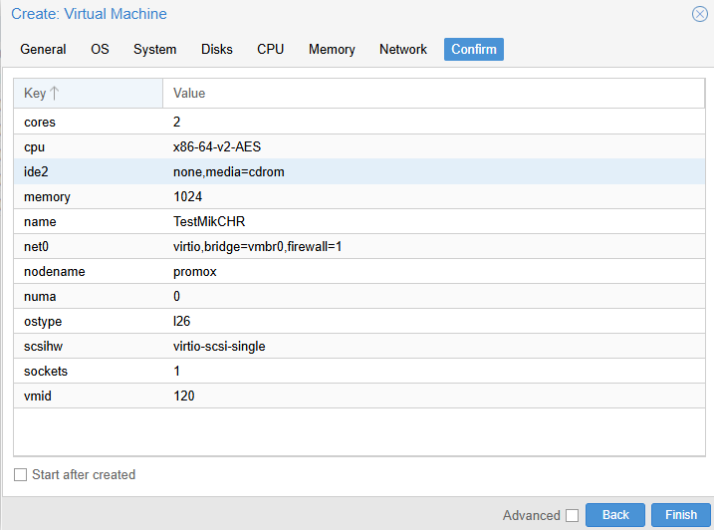Close the Create Virtual Machine dialog
Viewport: 714px width, 530px height.
pyautogui.click(x=699, y=14)
